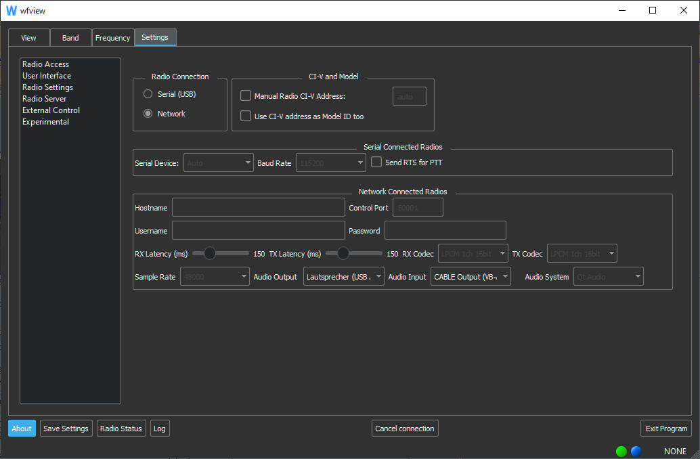Open the Band tab
The width and height of the screenshot is (700, 459).
(70, 38)
